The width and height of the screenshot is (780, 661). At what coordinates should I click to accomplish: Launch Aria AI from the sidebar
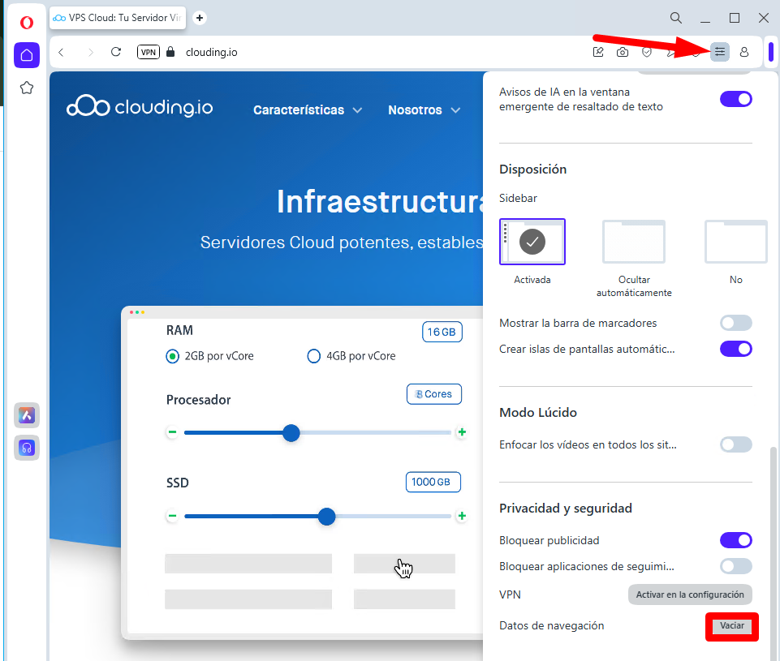(x=27, y=415)
